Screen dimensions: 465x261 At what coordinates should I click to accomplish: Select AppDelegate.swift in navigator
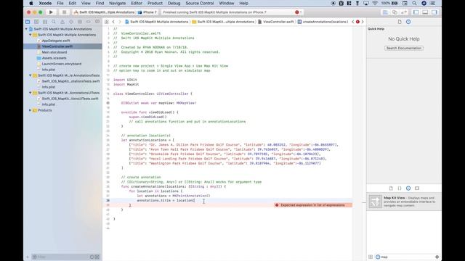point(56,41)
